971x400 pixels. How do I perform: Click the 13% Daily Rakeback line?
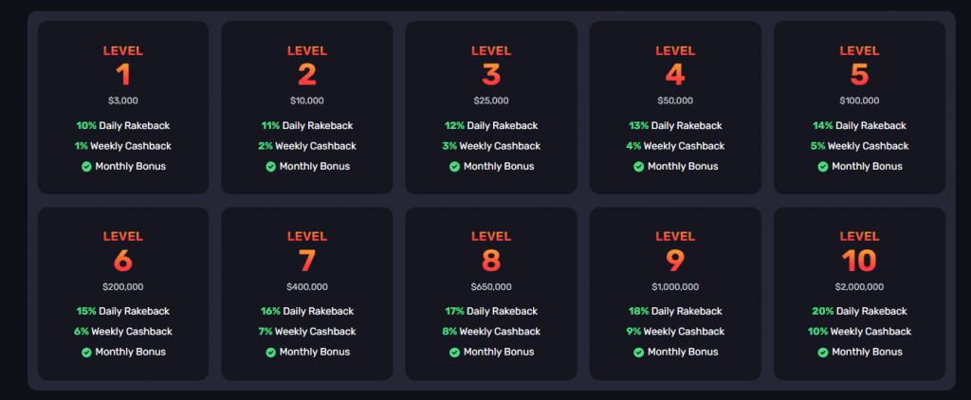(x=675, y=126)
